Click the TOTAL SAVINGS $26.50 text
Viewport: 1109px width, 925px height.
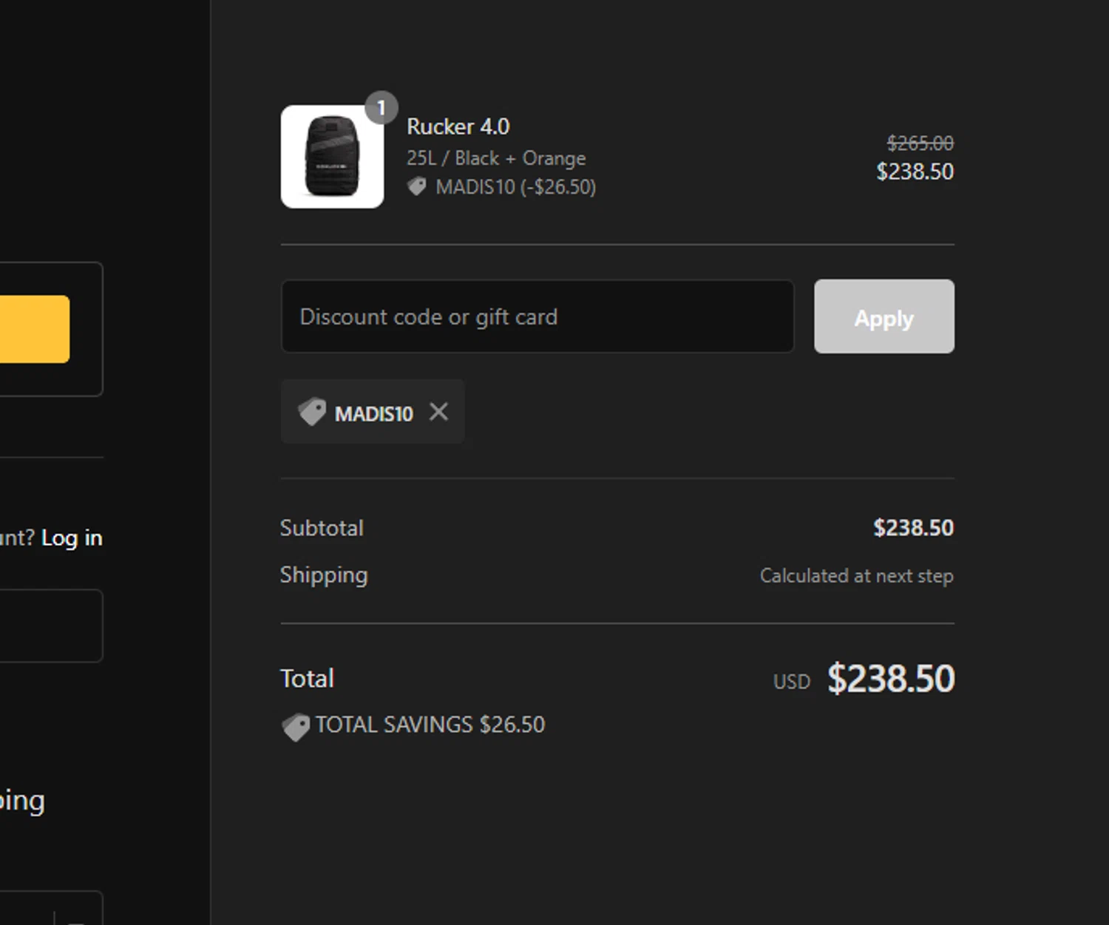(430, 725)
